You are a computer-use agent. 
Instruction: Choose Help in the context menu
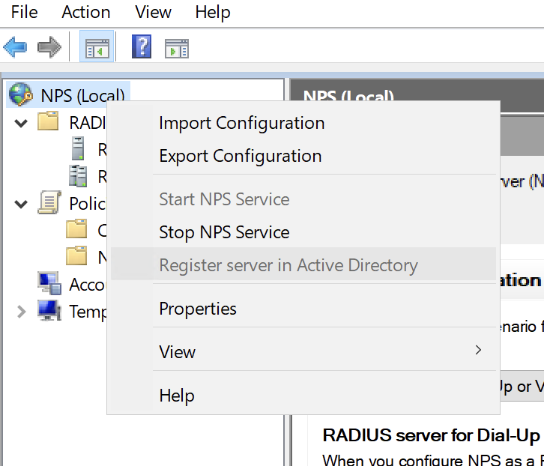click(303, 396)
